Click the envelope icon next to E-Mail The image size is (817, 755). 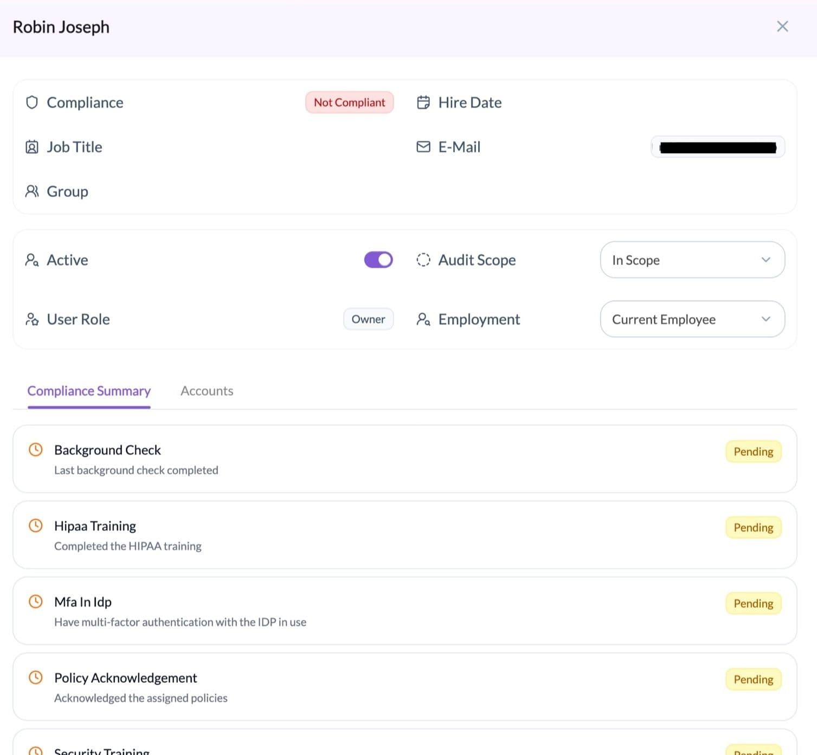pyautogui.click(x=423, y=147)
